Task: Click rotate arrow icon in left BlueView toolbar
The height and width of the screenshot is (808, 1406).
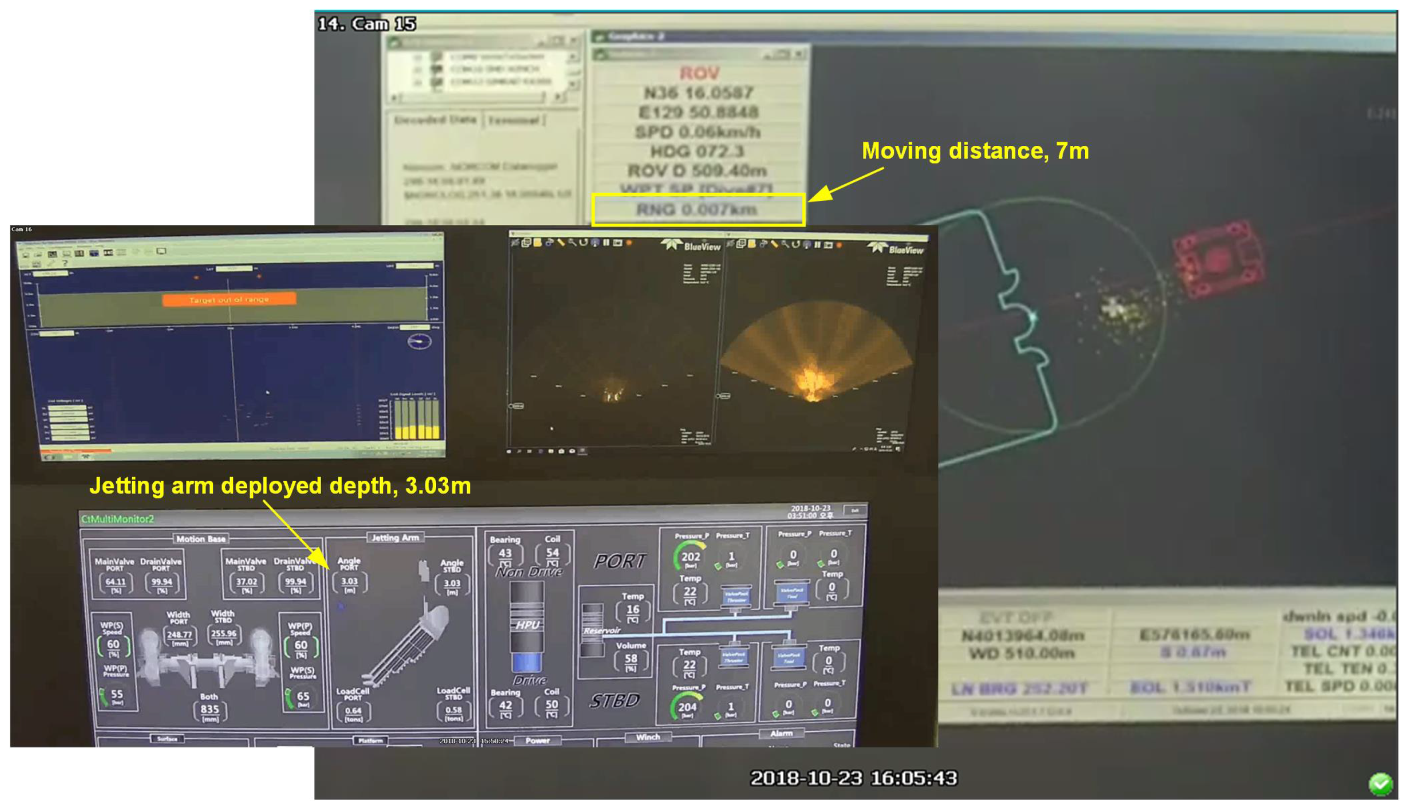Action: [583, 243]
